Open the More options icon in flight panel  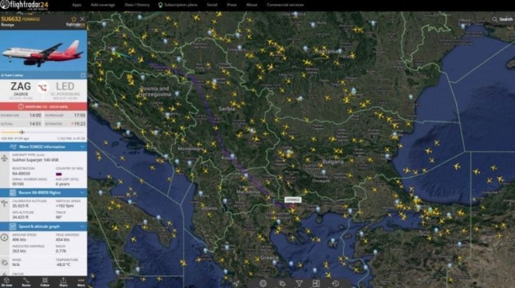point(81,281)
